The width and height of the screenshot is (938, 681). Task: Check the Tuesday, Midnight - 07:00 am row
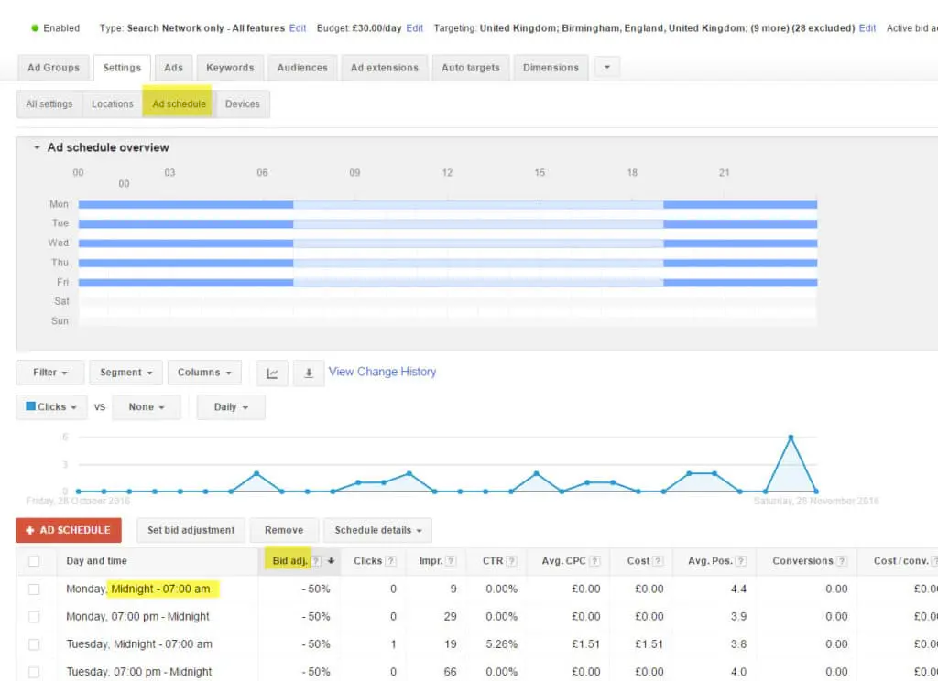click(x=34, y=644)
